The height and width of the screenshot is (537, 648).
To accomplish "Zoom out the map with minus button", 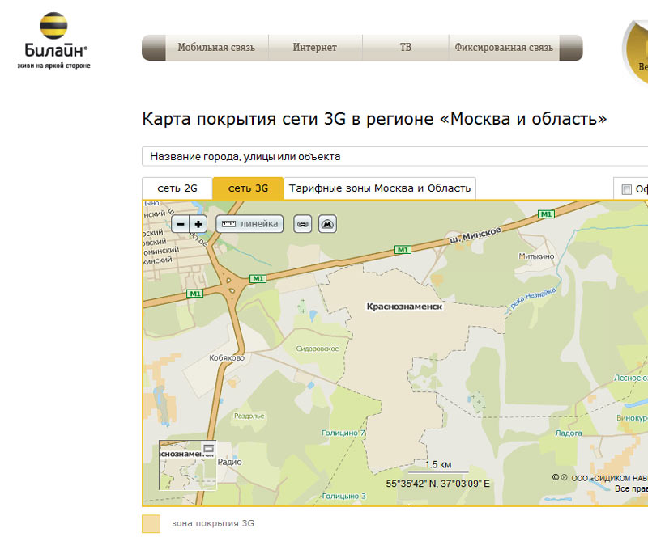I will (x=180, y=224).
